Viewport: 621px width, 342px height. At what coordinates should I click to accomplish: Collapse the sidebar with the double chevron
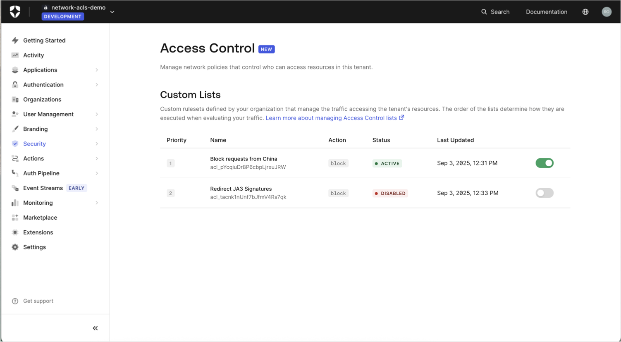click(95, 328)
